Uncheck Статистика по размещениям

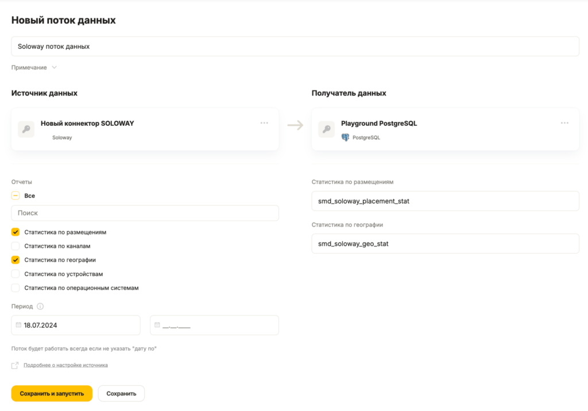(x=16, y=232)
